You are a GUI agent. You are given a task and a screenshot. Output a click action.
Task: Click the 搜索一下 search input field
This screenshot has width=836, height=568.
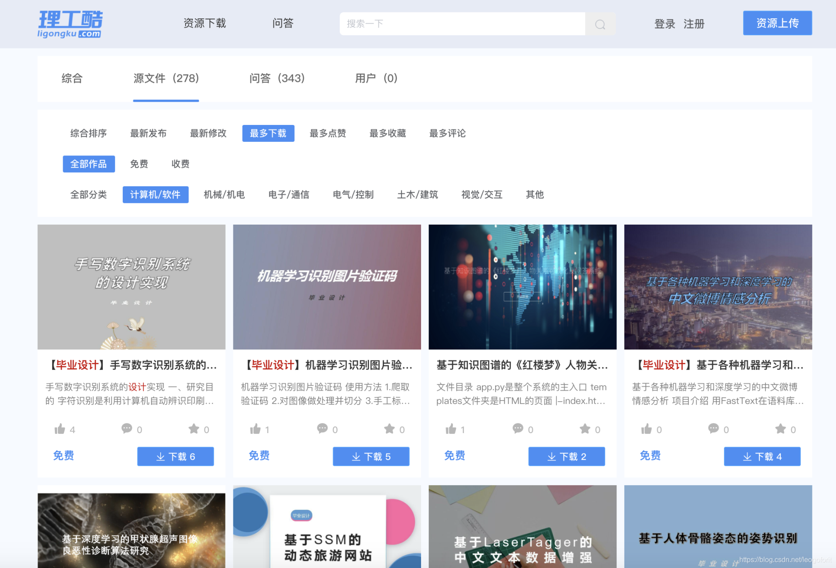[462, 24]
